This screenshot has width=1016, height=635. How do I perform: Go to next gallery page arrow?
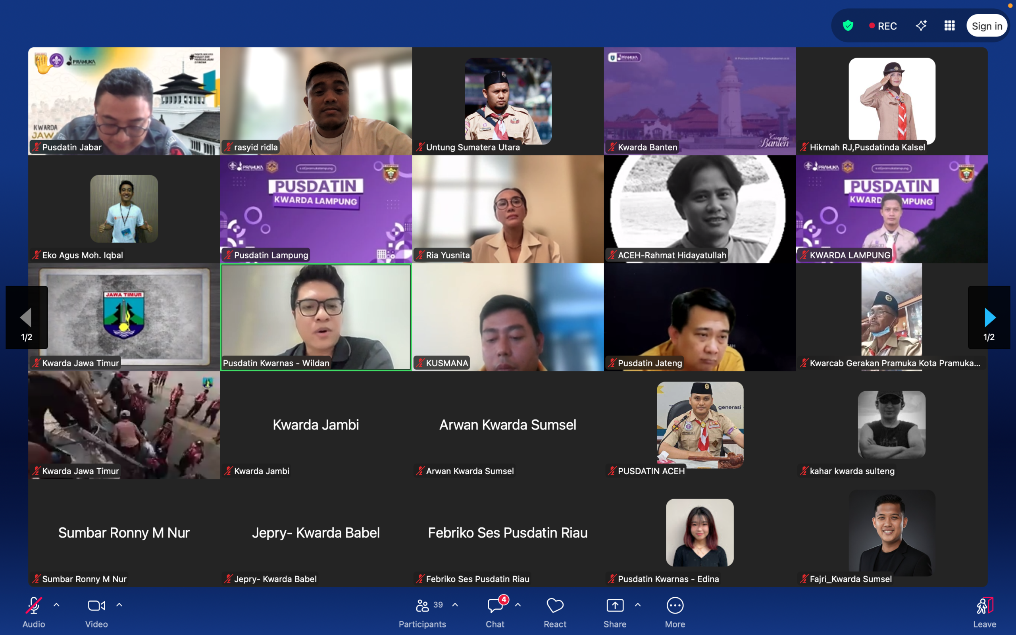[x=989, y=317]
